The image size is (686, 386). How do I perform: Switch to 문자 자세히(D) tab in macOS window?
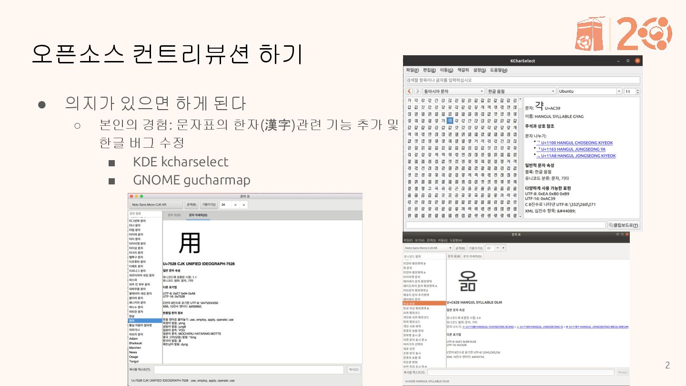pyautogui.click(x=198, y=215)
